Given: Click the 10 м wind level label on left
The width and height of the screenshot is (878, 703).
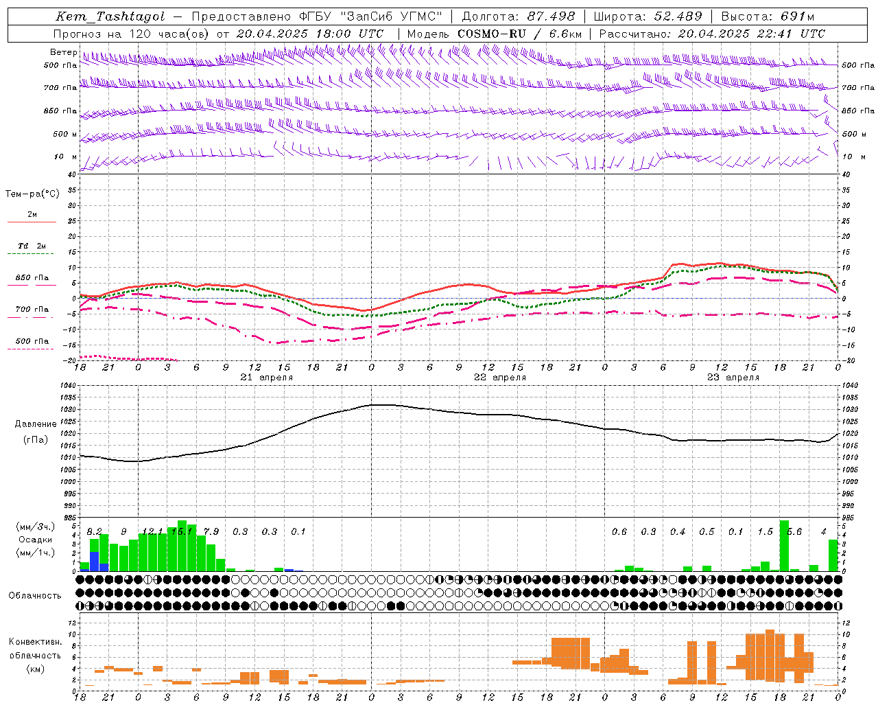Looking at the screenshot, I should coord(66,157).
